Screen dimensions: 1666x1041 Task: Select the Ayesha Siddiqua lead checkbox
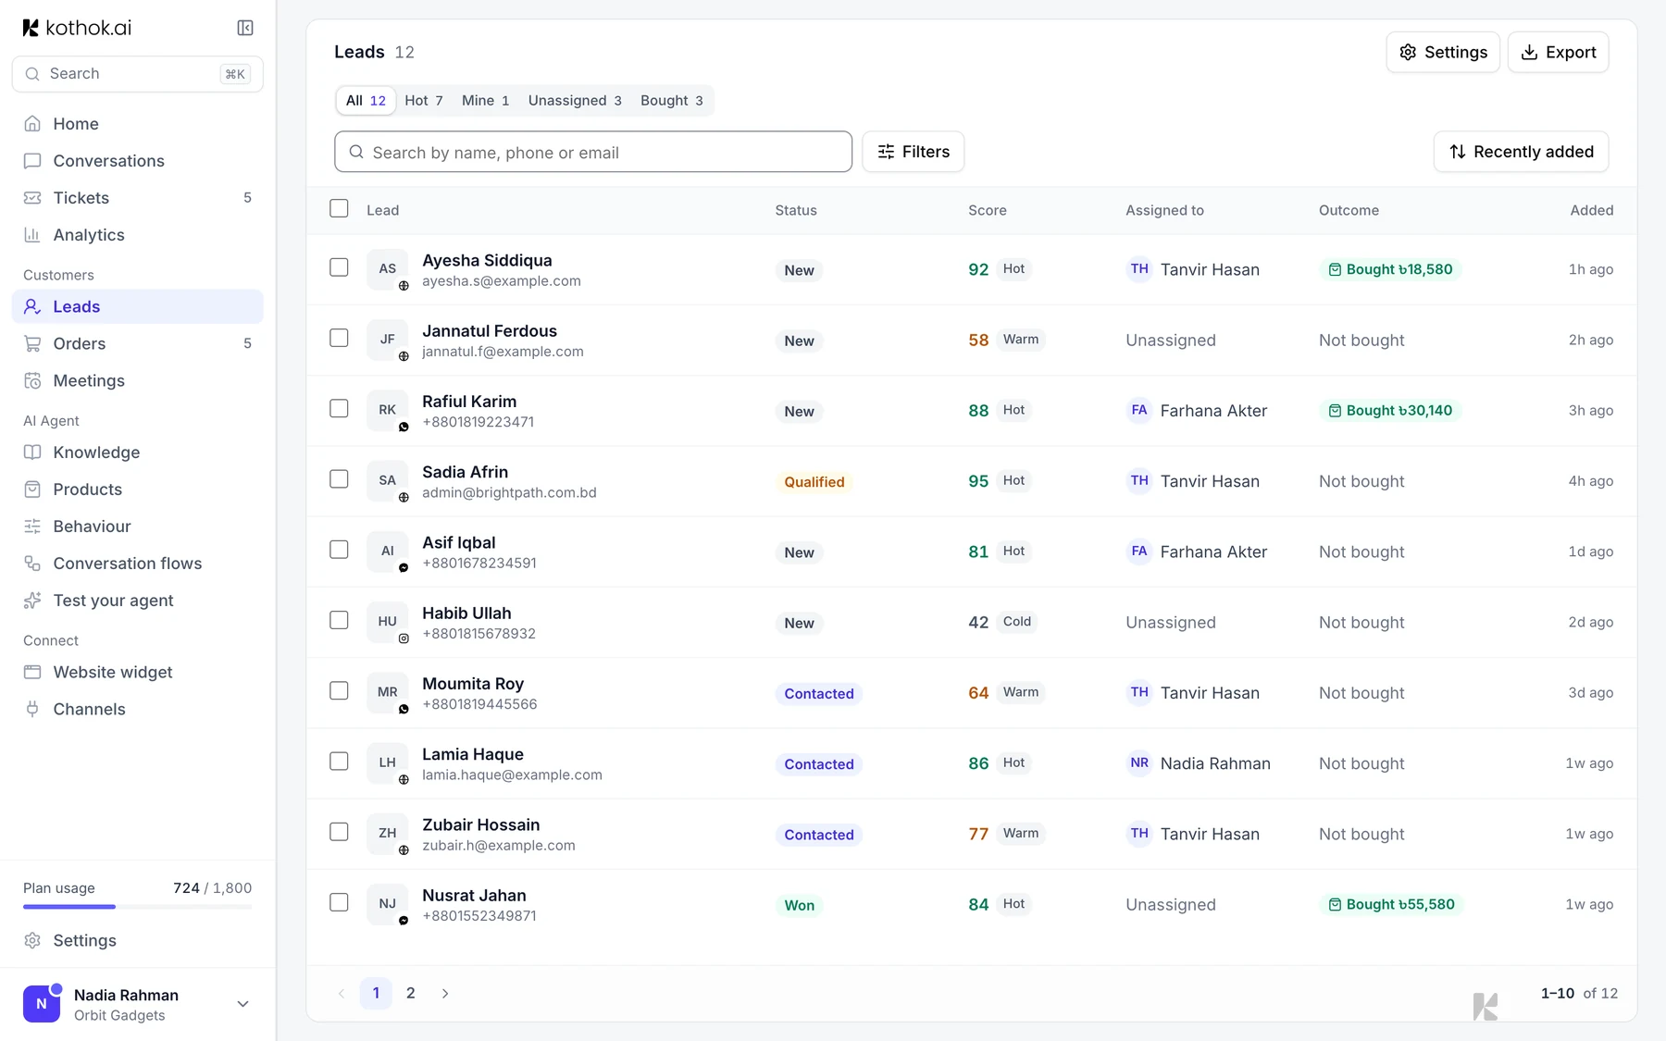(339, 267)
